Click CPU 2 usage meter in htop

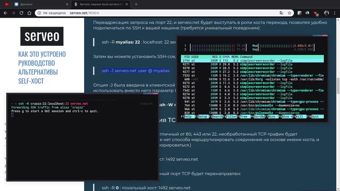[216, 49]
